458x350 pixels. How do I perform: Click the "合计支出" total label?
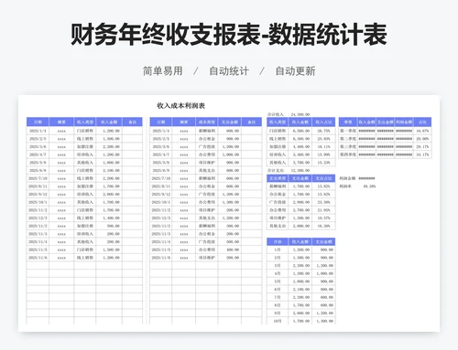[x=276, y=170]
